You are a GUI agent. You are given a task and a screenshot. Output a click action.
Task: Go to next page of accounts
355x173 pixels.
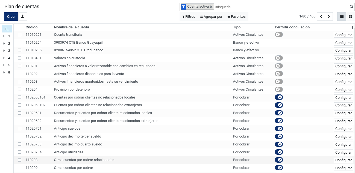click(329, 16)
